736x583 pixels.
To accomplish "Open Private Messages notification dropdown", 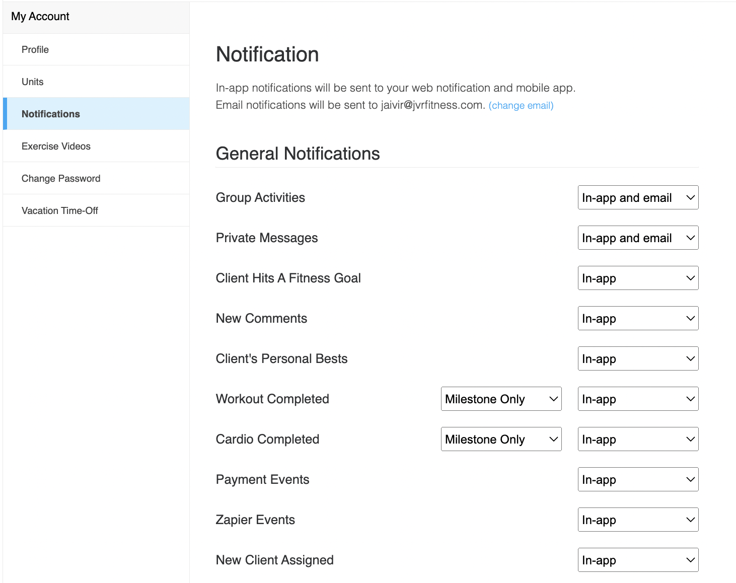I will click(x=638, y=238).
